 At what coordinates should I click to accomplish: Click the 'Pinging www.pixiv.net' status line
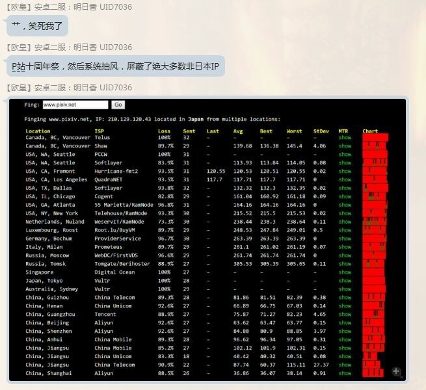[x=152, y=119]
